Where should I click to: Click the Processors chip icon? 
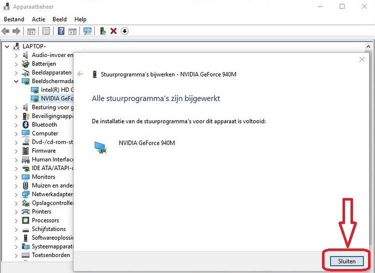click(25, 220)
